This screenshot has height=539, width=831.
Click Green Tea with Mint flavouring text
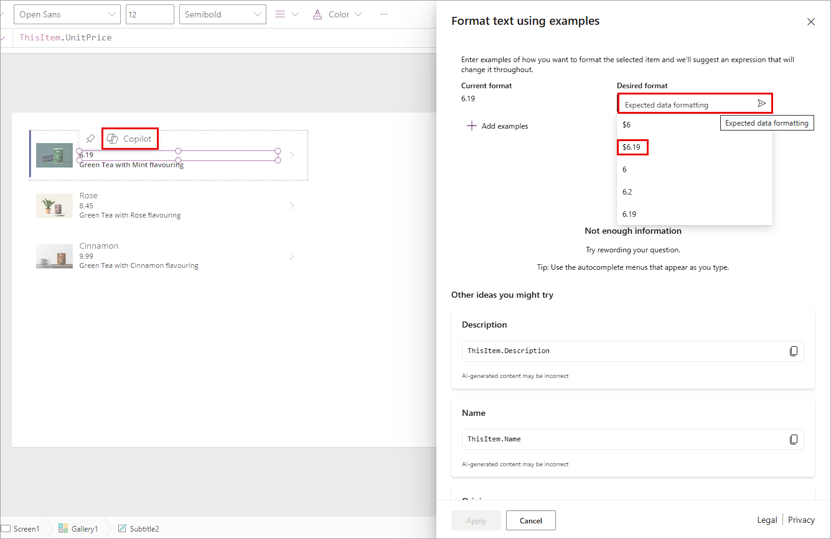(131, 165)
